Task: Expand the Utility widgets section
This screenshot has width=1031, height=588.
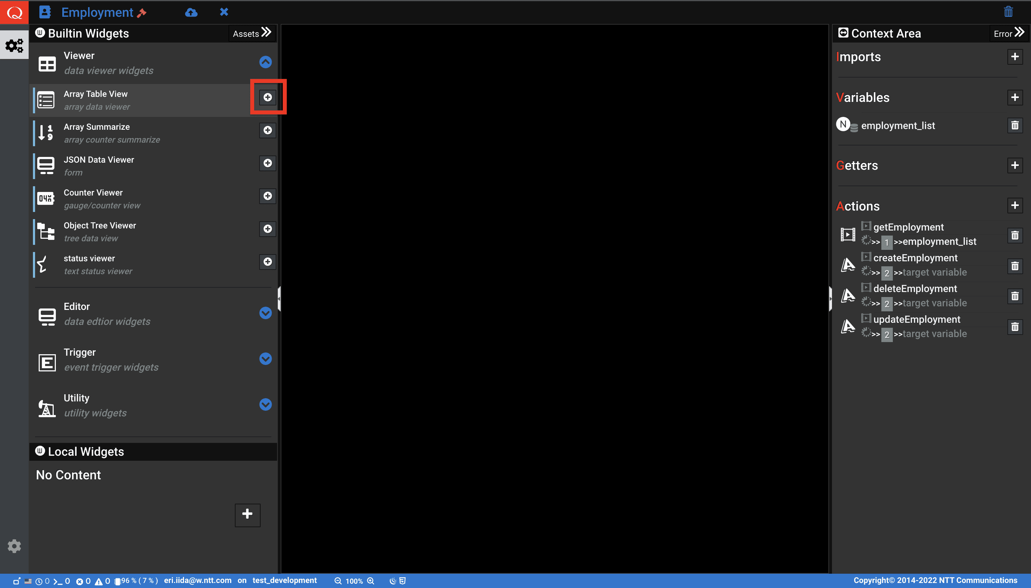Action: pos(265,404)
